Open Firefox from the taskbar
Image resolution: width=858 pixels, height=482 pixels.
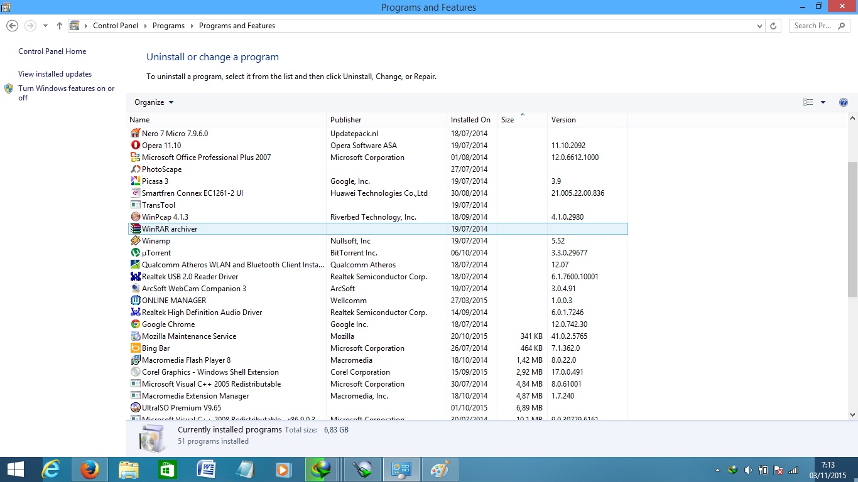point(89,469)
